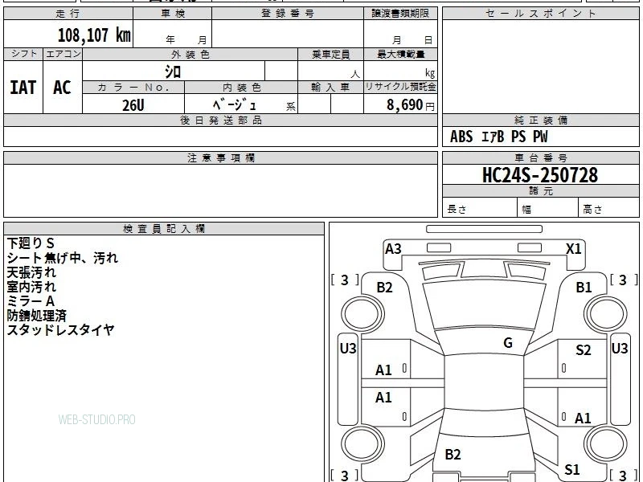
Task: Click the B2 mark on rear hatch
Action: click(x=453, y=454)
